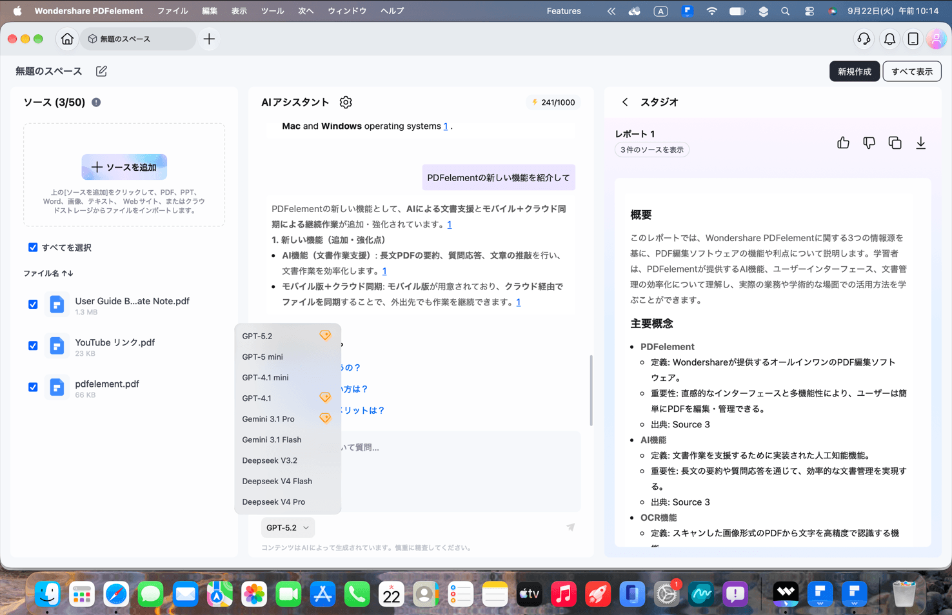This screenshot has width=952, height=615.
Task: Open pdfelement.pdf file icon
Action: 57,387
